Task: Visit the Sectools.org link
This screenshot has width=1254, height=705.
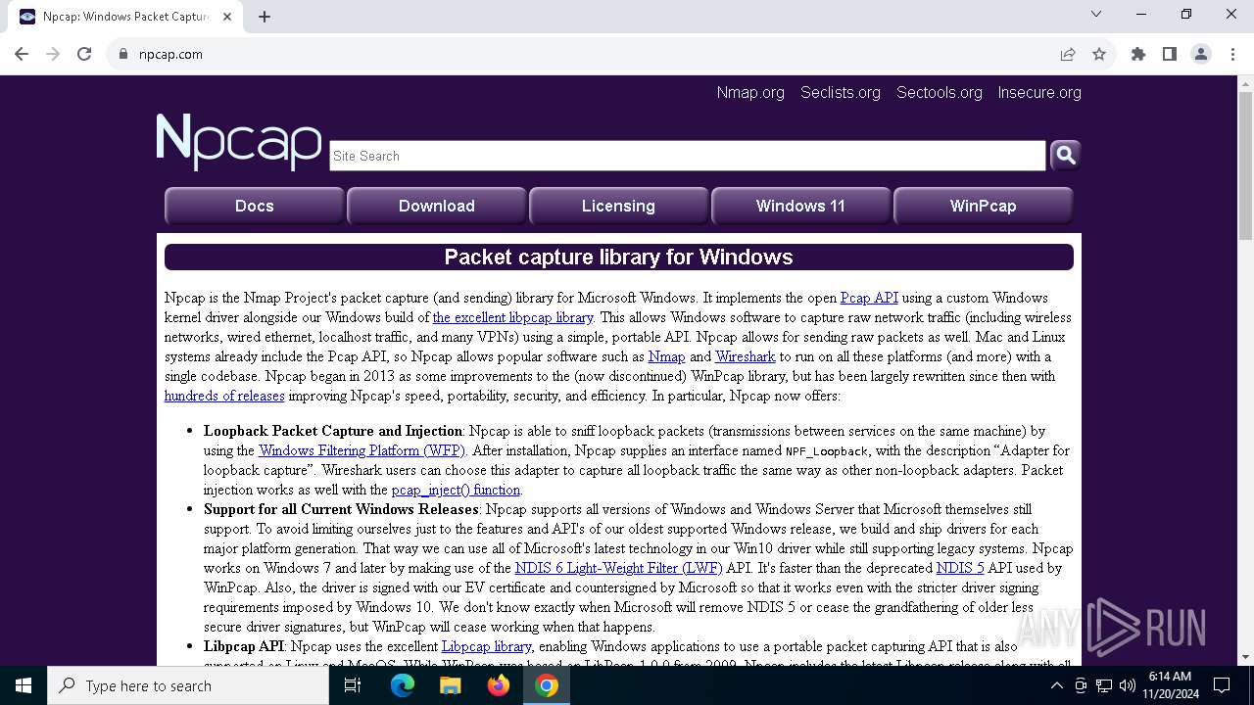Action: tap(940, 92)
